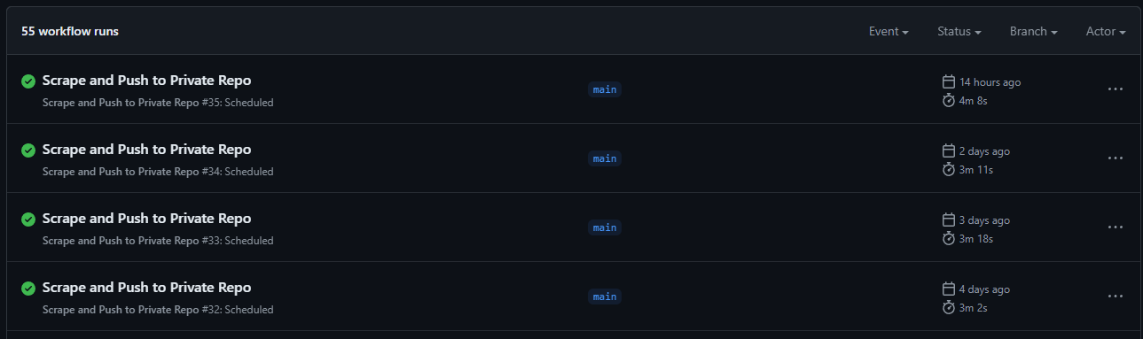Screen dimensions: 1143x339
Task: Click the green success icon of run #33
Action: pyautogui.click(x=27, y=219)
